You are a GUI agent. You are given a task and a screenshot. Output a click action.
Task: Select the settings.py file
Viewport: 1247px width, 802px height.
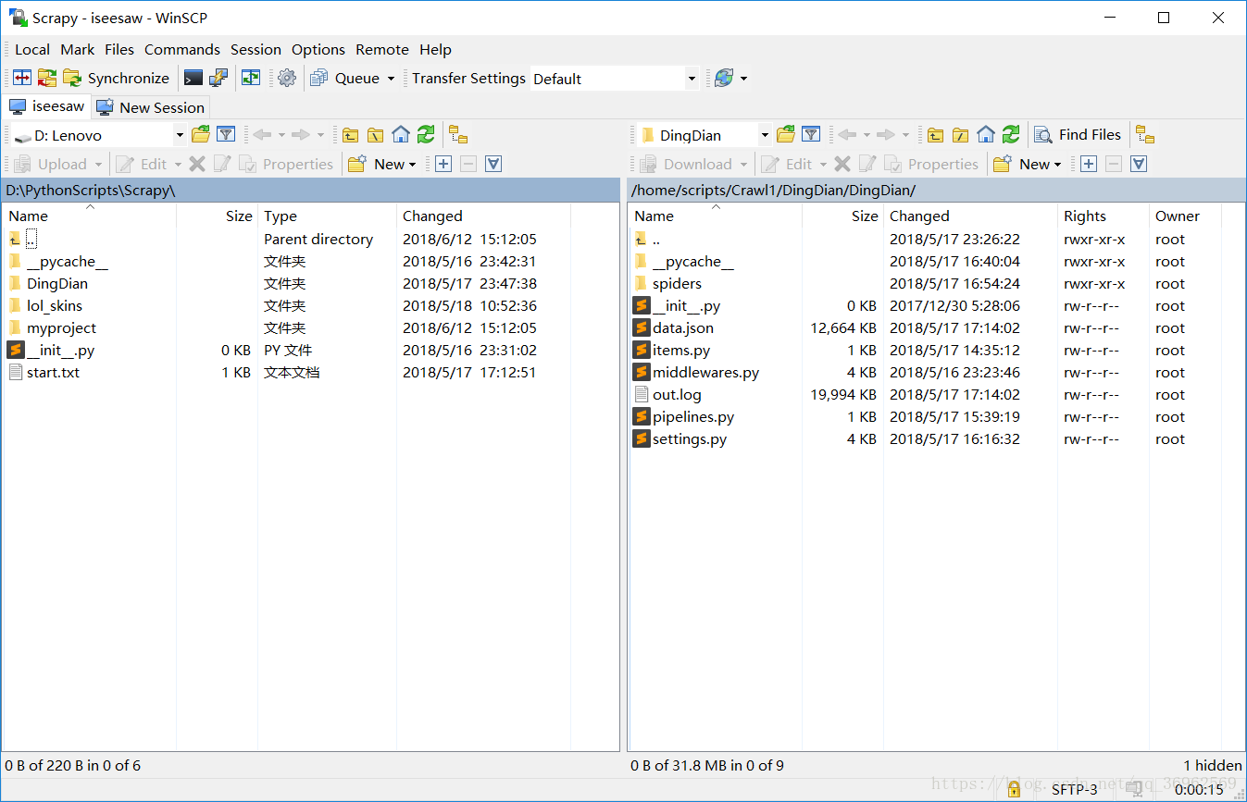click(x=690, y=439)
